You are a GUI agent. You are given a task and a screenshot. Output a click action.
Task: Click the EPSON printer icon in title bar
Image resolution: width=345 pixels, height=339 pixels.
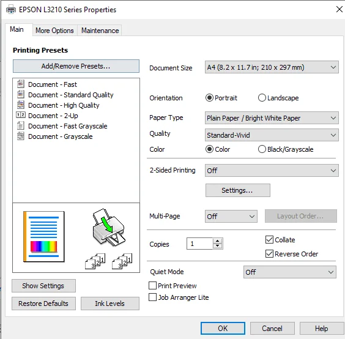click(11, 10)
